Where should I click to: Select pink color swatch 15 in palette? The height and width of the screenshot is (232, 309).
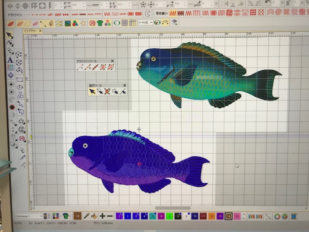(x=237, y=216)
